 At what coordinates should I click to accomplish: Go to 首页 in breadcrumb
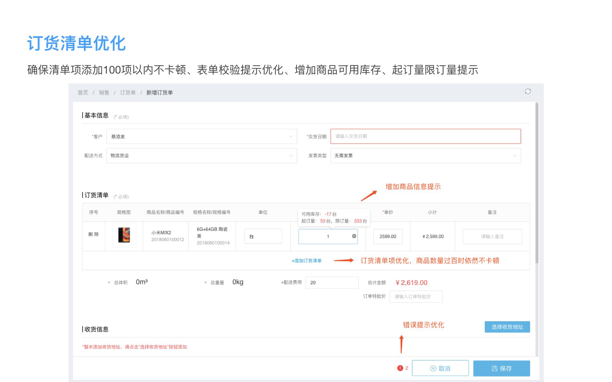tap(83, 93)
